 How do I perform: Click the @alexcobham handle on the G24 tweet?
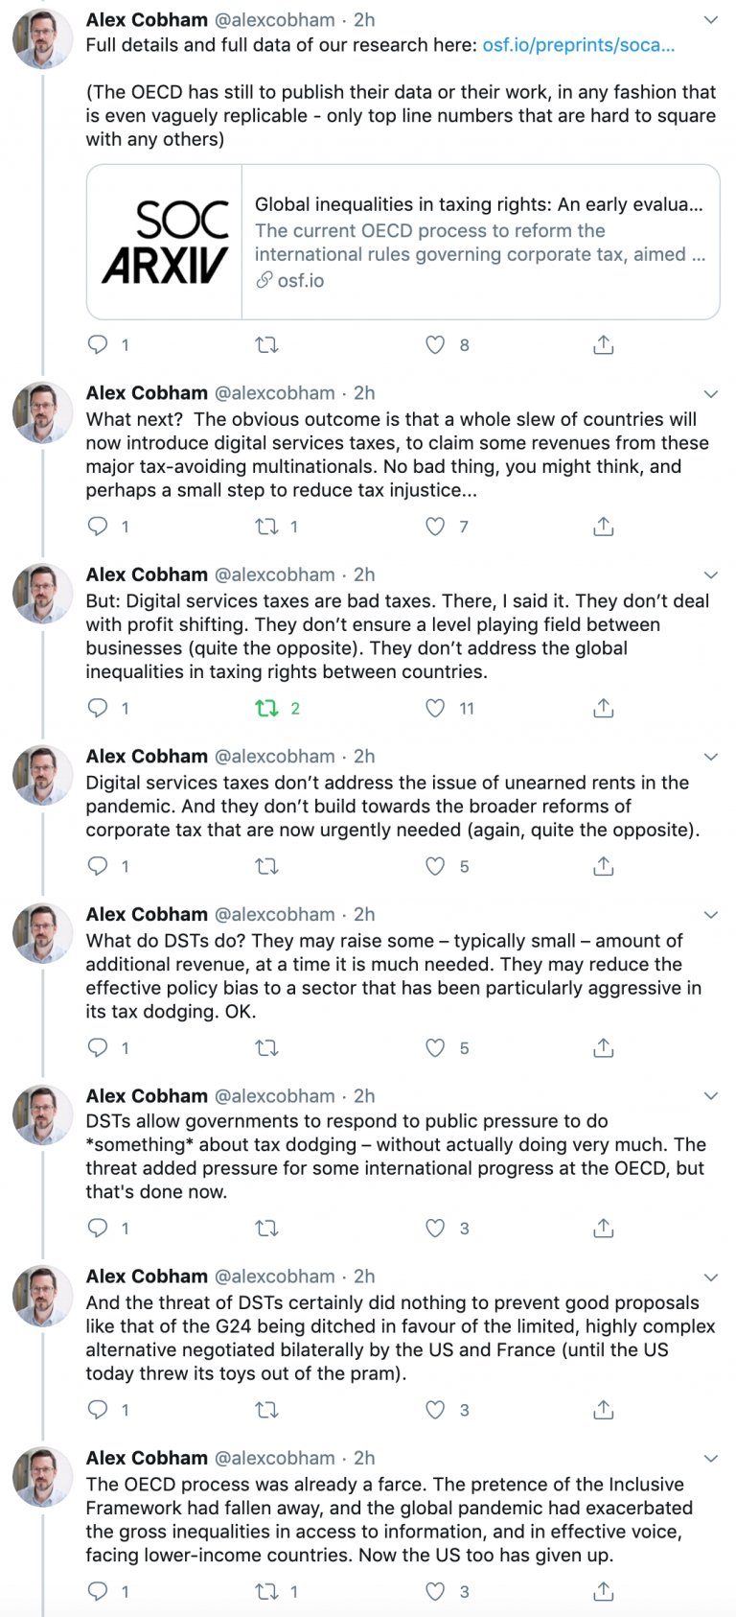point(274,1277)
